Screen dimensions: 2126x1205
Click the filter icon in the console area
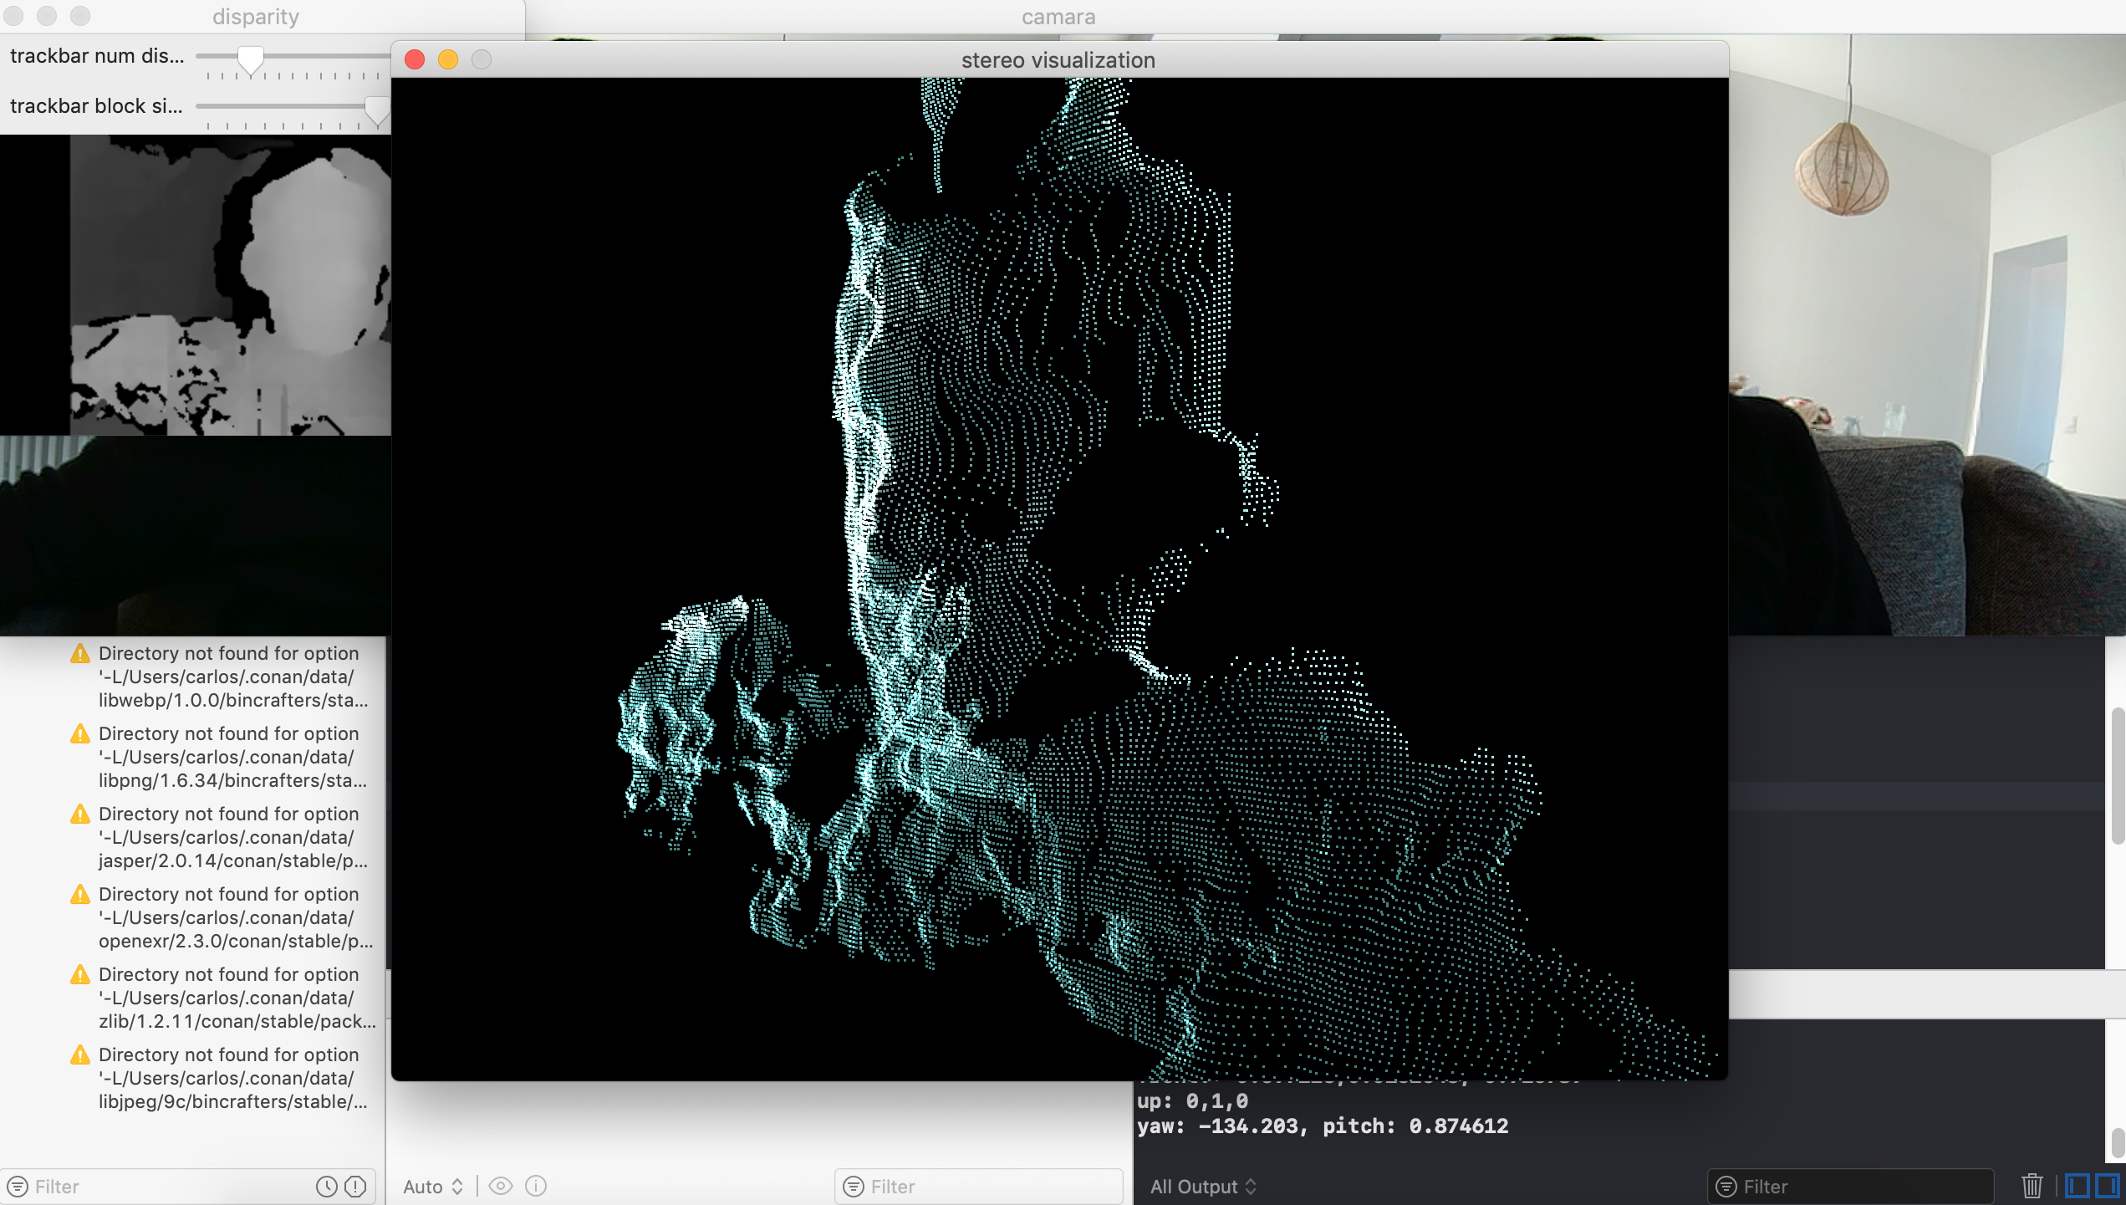tap(1726, 1187)
